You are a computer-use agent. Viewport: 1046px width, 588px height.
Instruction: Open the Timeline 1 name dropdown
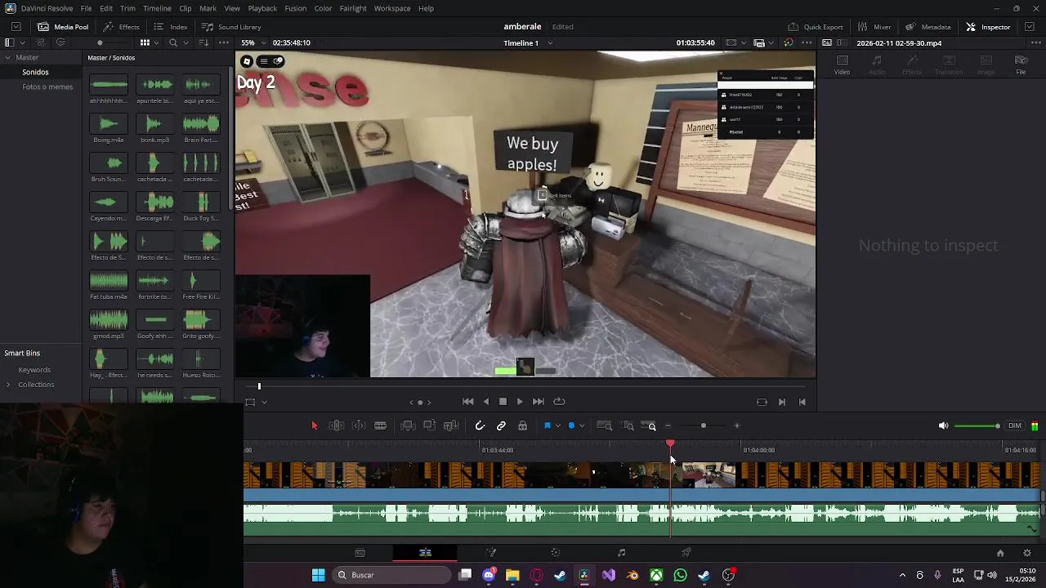[528, 42]
